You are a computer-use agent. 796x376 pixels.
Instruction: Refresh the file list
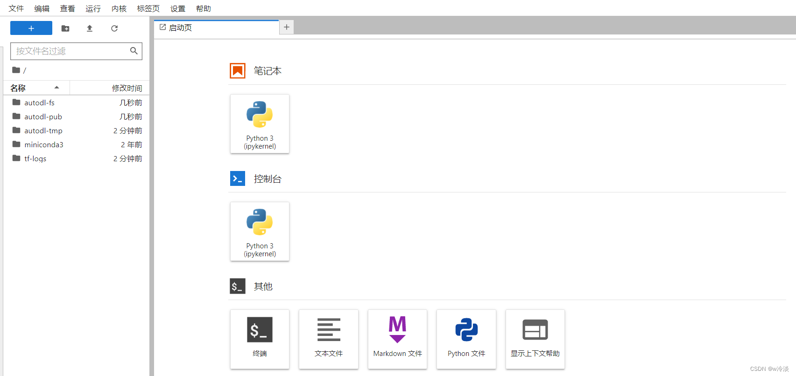coord(114,28)
